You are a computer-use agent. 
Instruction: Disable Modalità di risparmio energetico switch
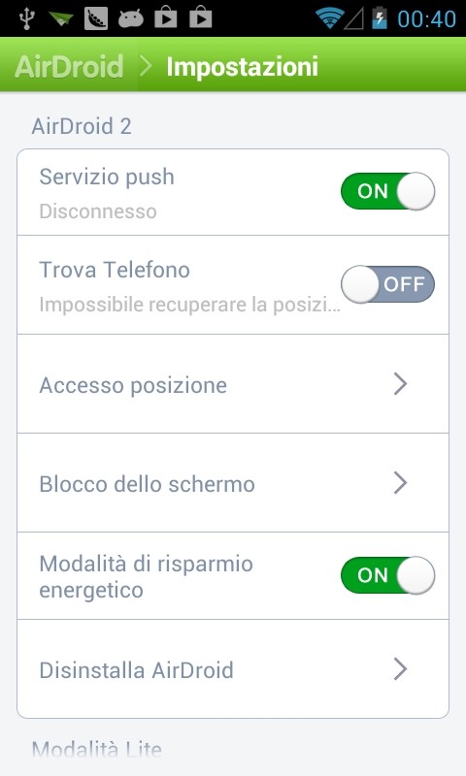pos(387,575)
